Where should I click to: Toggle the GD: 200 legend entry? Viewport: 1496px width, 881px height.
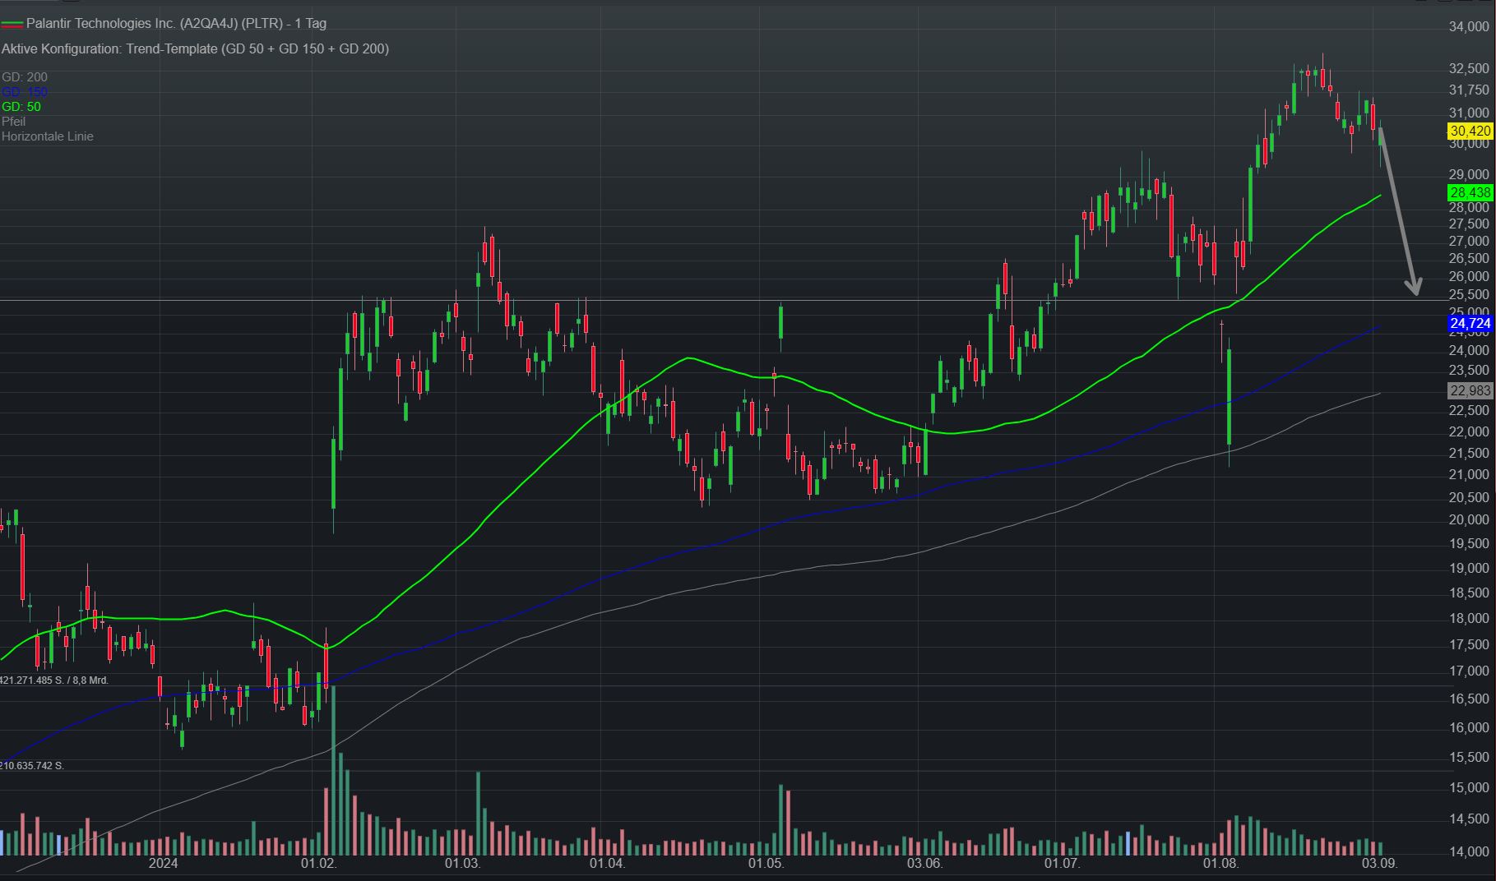pos(25,77)
